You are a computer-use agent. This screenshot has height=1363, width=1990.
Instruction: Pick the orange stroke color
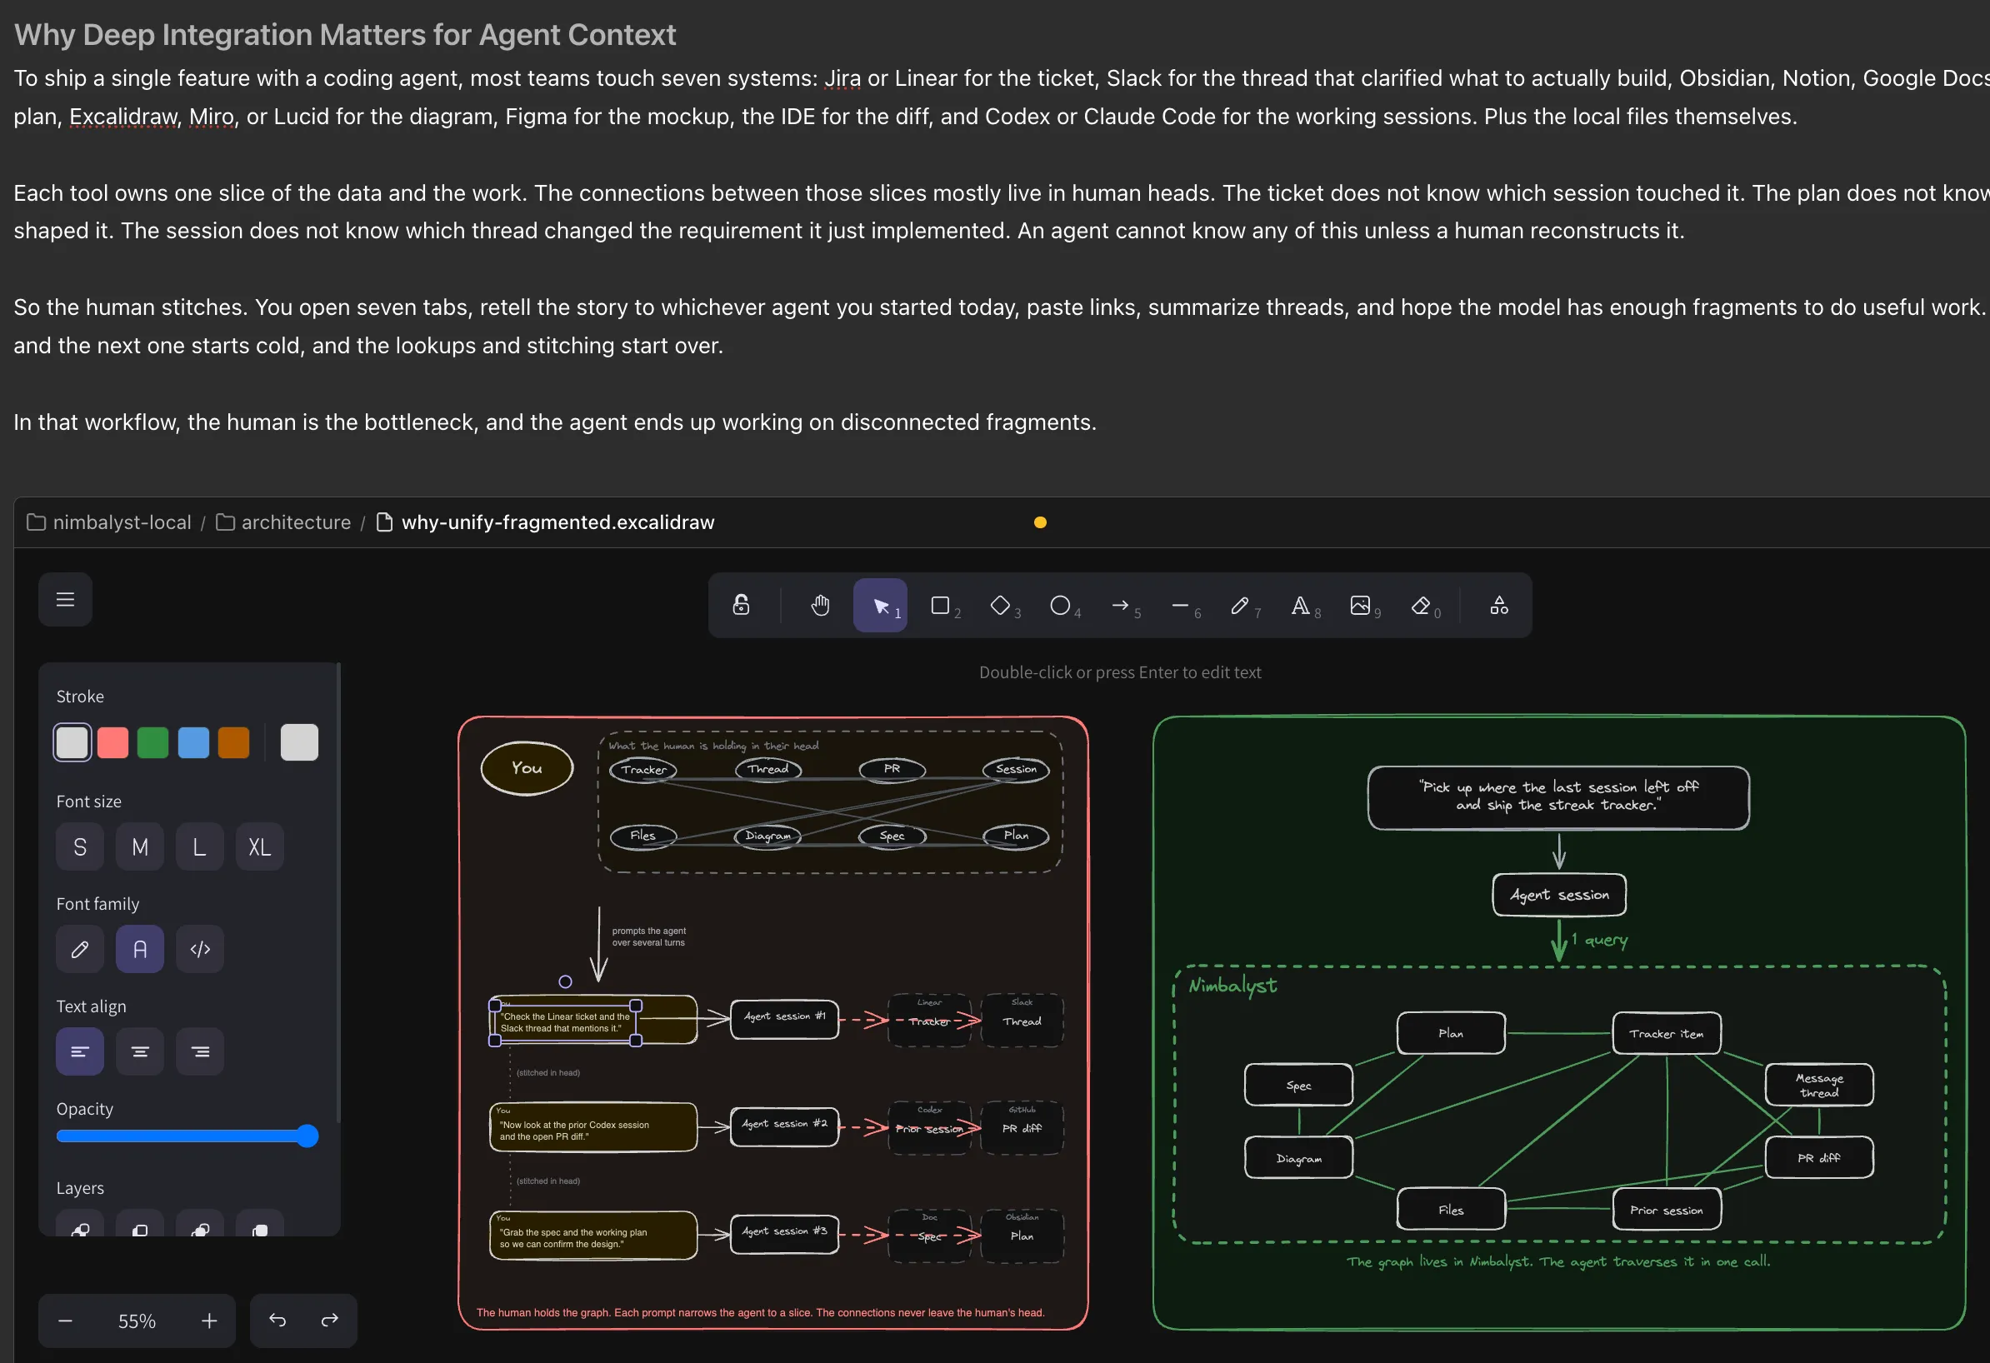(234, 741)
